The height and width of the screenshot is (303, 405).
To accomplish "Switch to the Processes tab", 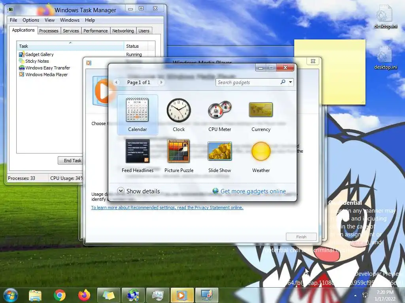I will click(x=49, y=31).
